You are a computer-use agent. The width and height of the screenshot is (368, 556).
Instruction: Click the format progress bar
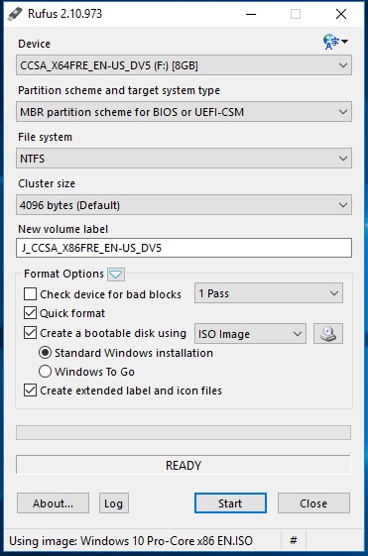coord(184,432)
